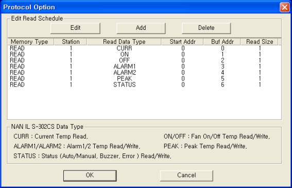The image size is (292, 188).
Task: Select the OFF read schedule row
Action: pos(144,60)
